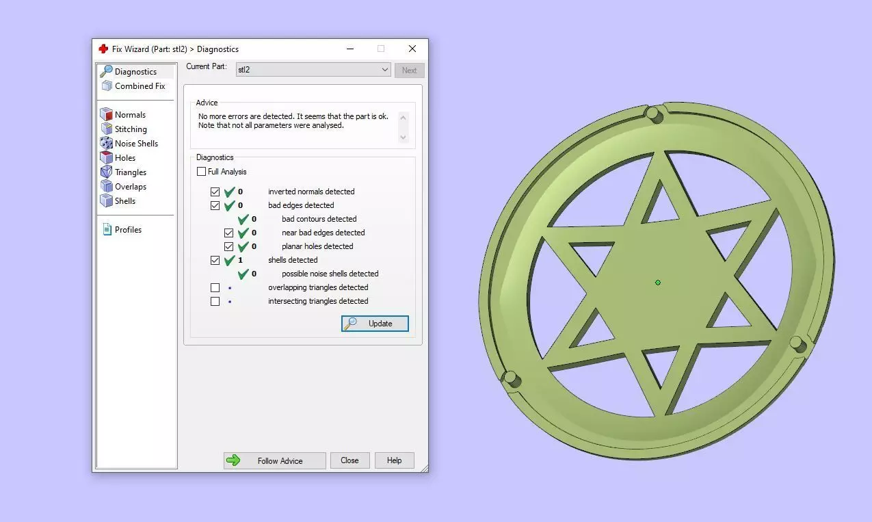Switch to the Combined Fix page label
The height and width of the screenshot is (522, 872).
click(x=140, y=86)
